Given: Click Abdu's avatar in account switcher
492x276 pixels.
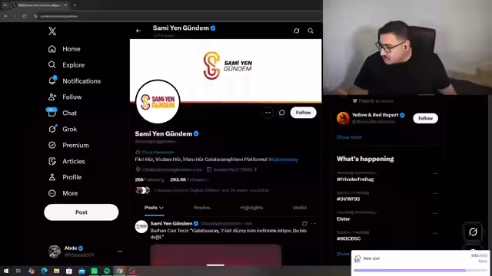Looking at the screenshot, I should 55,251.
